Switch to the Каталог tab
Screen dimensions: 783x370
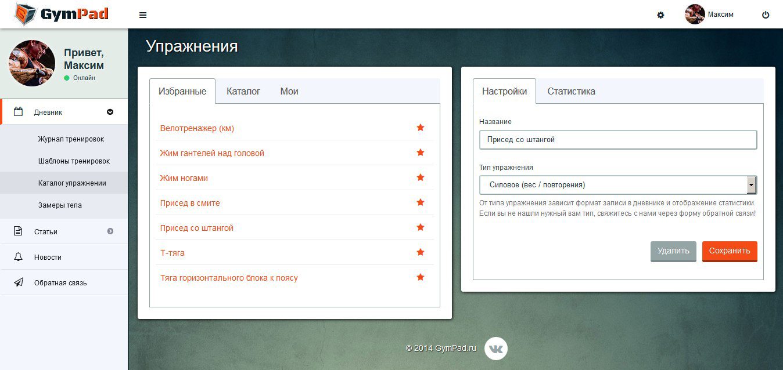click(x=243, y=91)
